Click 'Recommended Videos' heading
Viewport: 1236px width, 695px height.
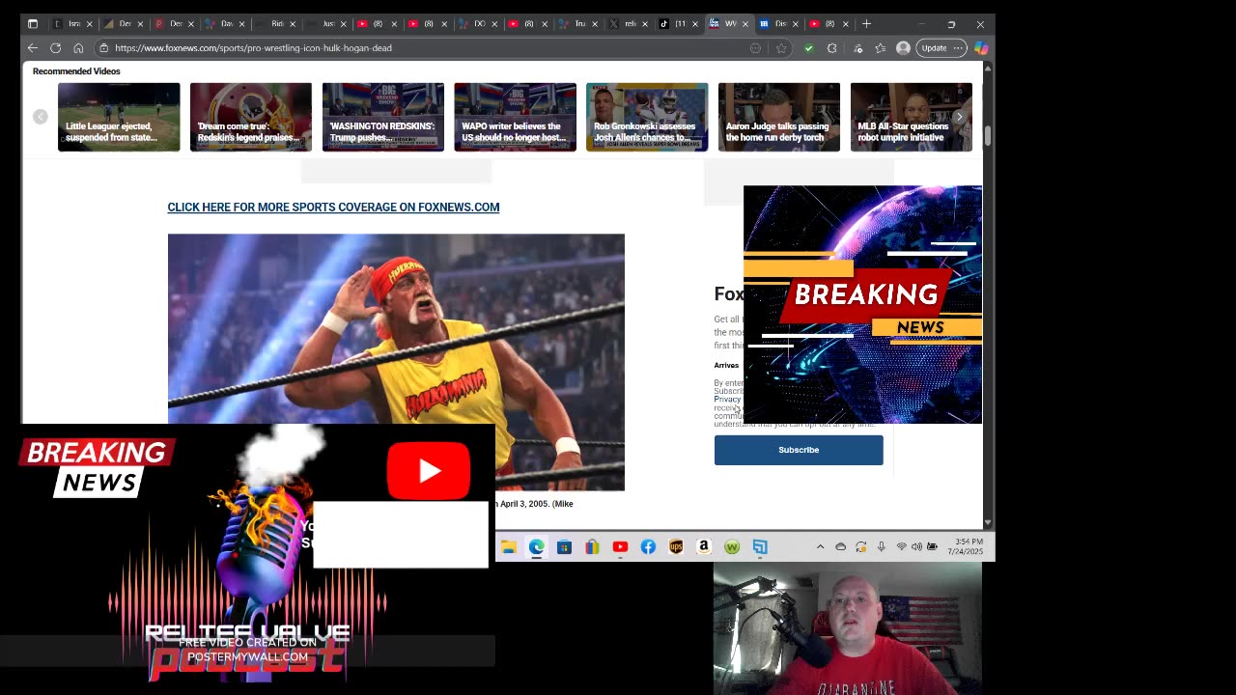[76, 71]
